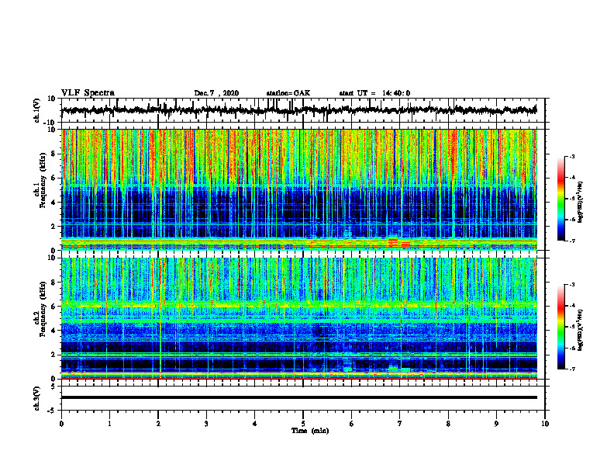This screenshot has width=614, height=475.
Task: Click time axis tick label '3'
Action: [x=206, y=424]
